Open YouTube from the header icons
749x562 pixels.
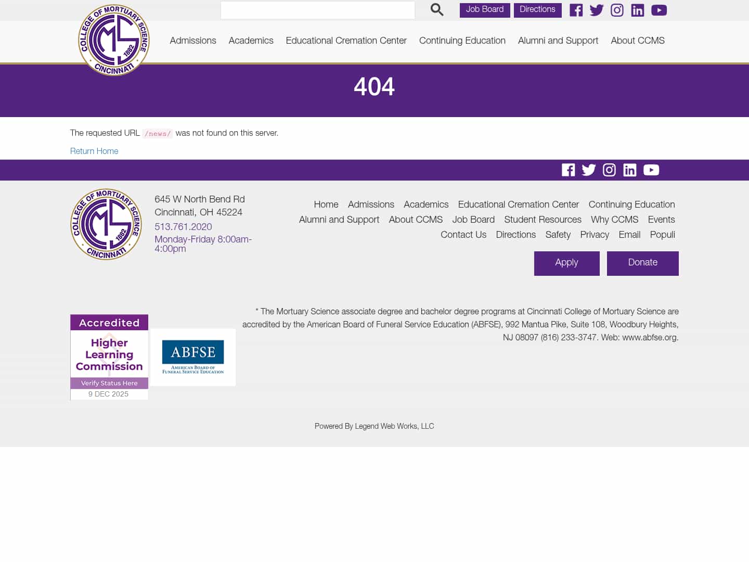click(x=658, y=10)
